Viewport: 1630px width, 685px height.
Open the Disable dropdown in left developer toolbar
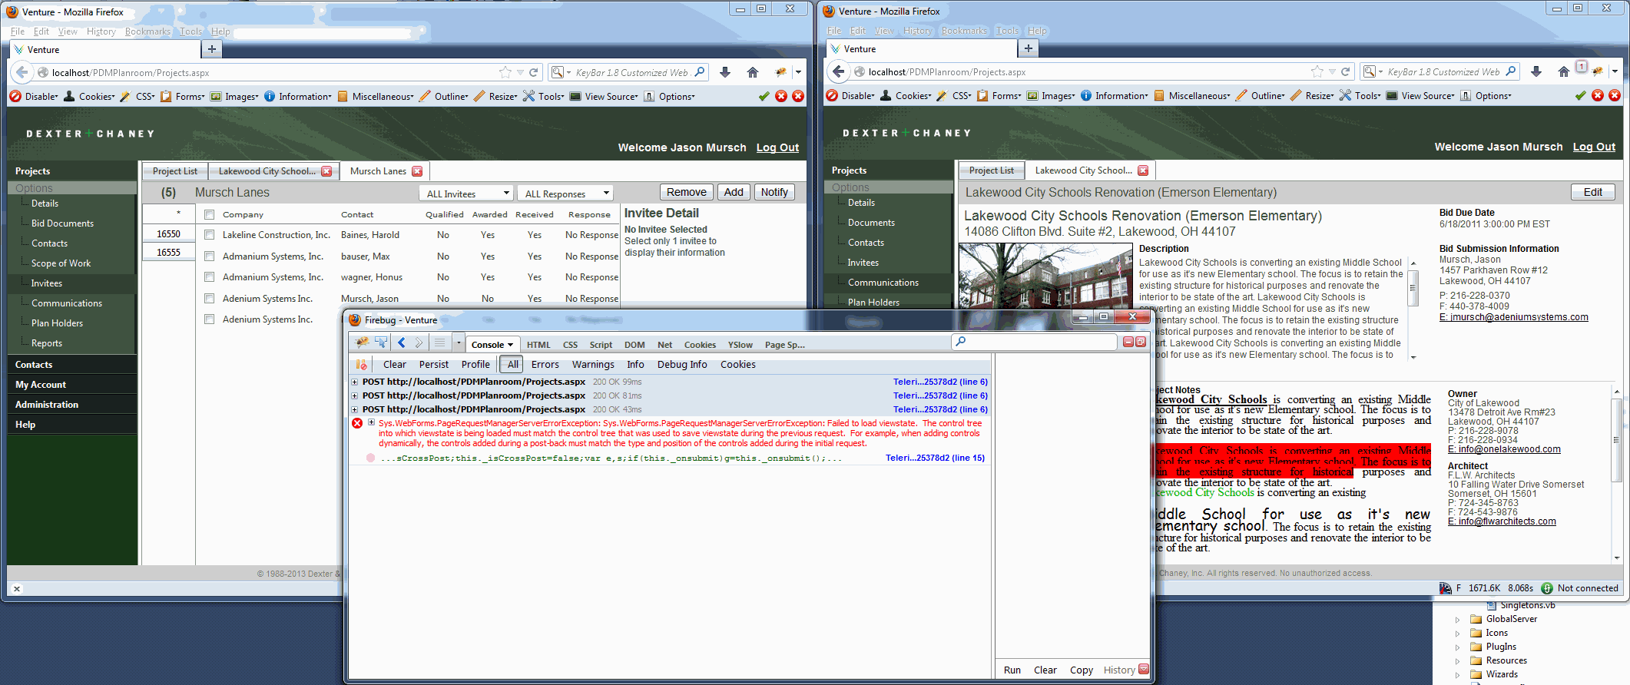point(35,96)
